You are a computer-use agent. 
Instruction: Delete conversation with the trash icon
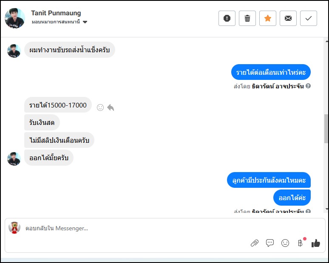[x=247, y=18]
